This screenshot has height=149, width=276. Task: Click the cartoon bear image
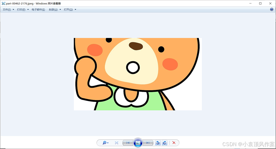[x=138, y=74]
